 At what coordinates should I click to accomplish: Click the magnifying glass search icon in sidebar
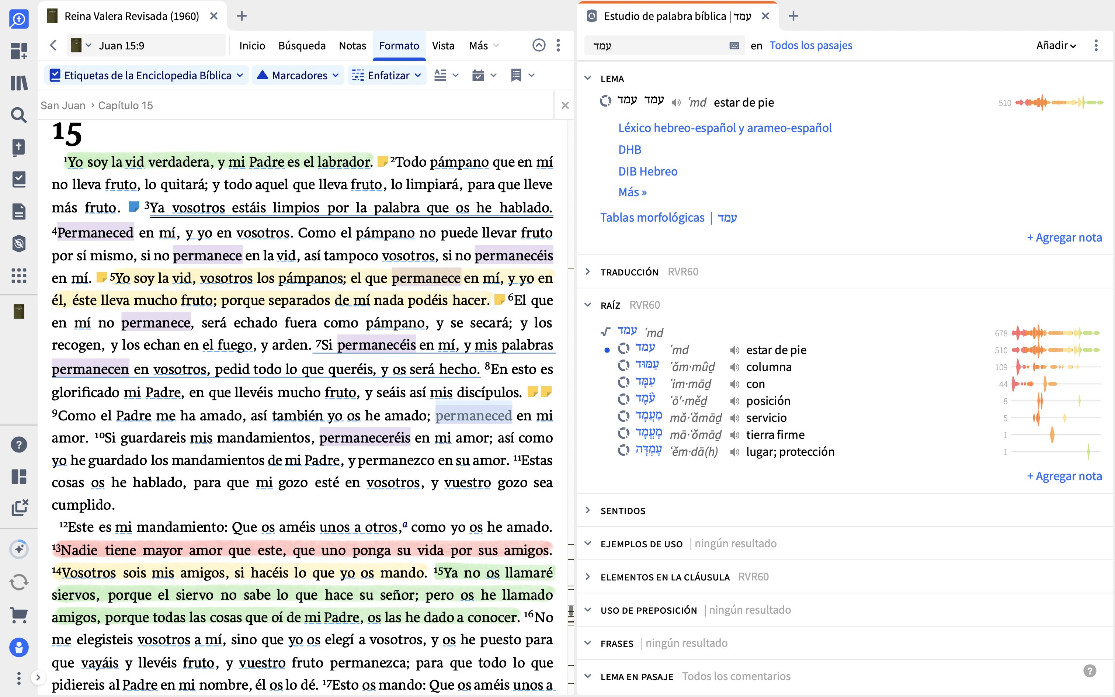point(19,115)
